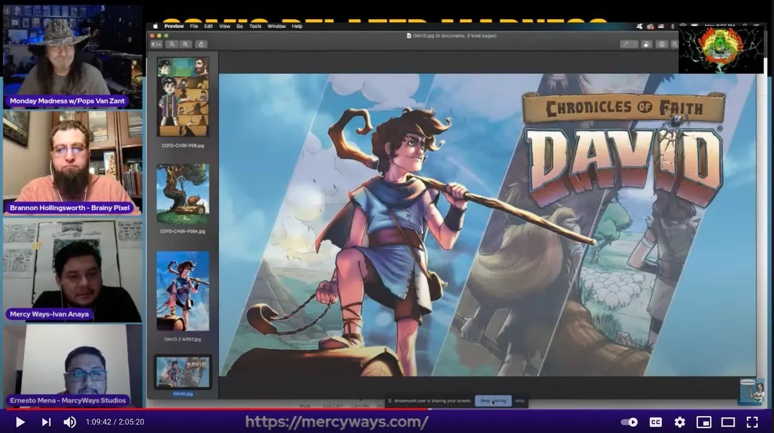Click the DAVID.jpg filename label in sidebar
Screen dimensions: 774x433
183,394
